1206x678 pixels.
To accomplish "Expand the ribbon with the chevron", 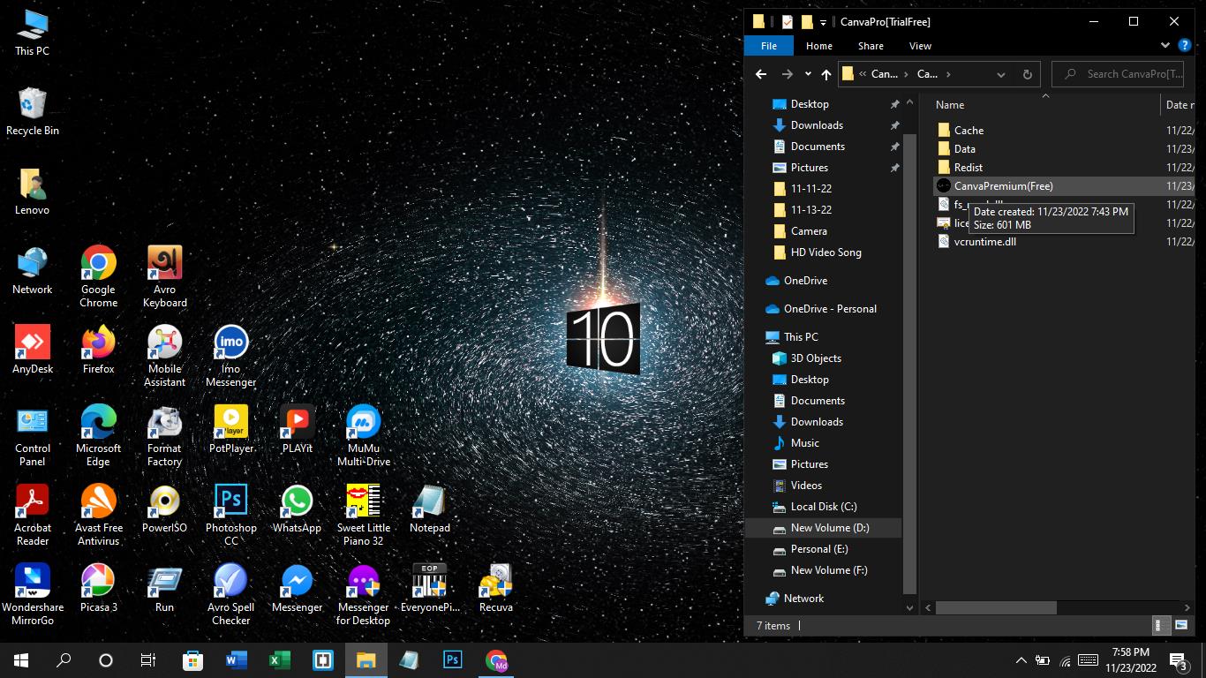I will (x=1165, y=46).
